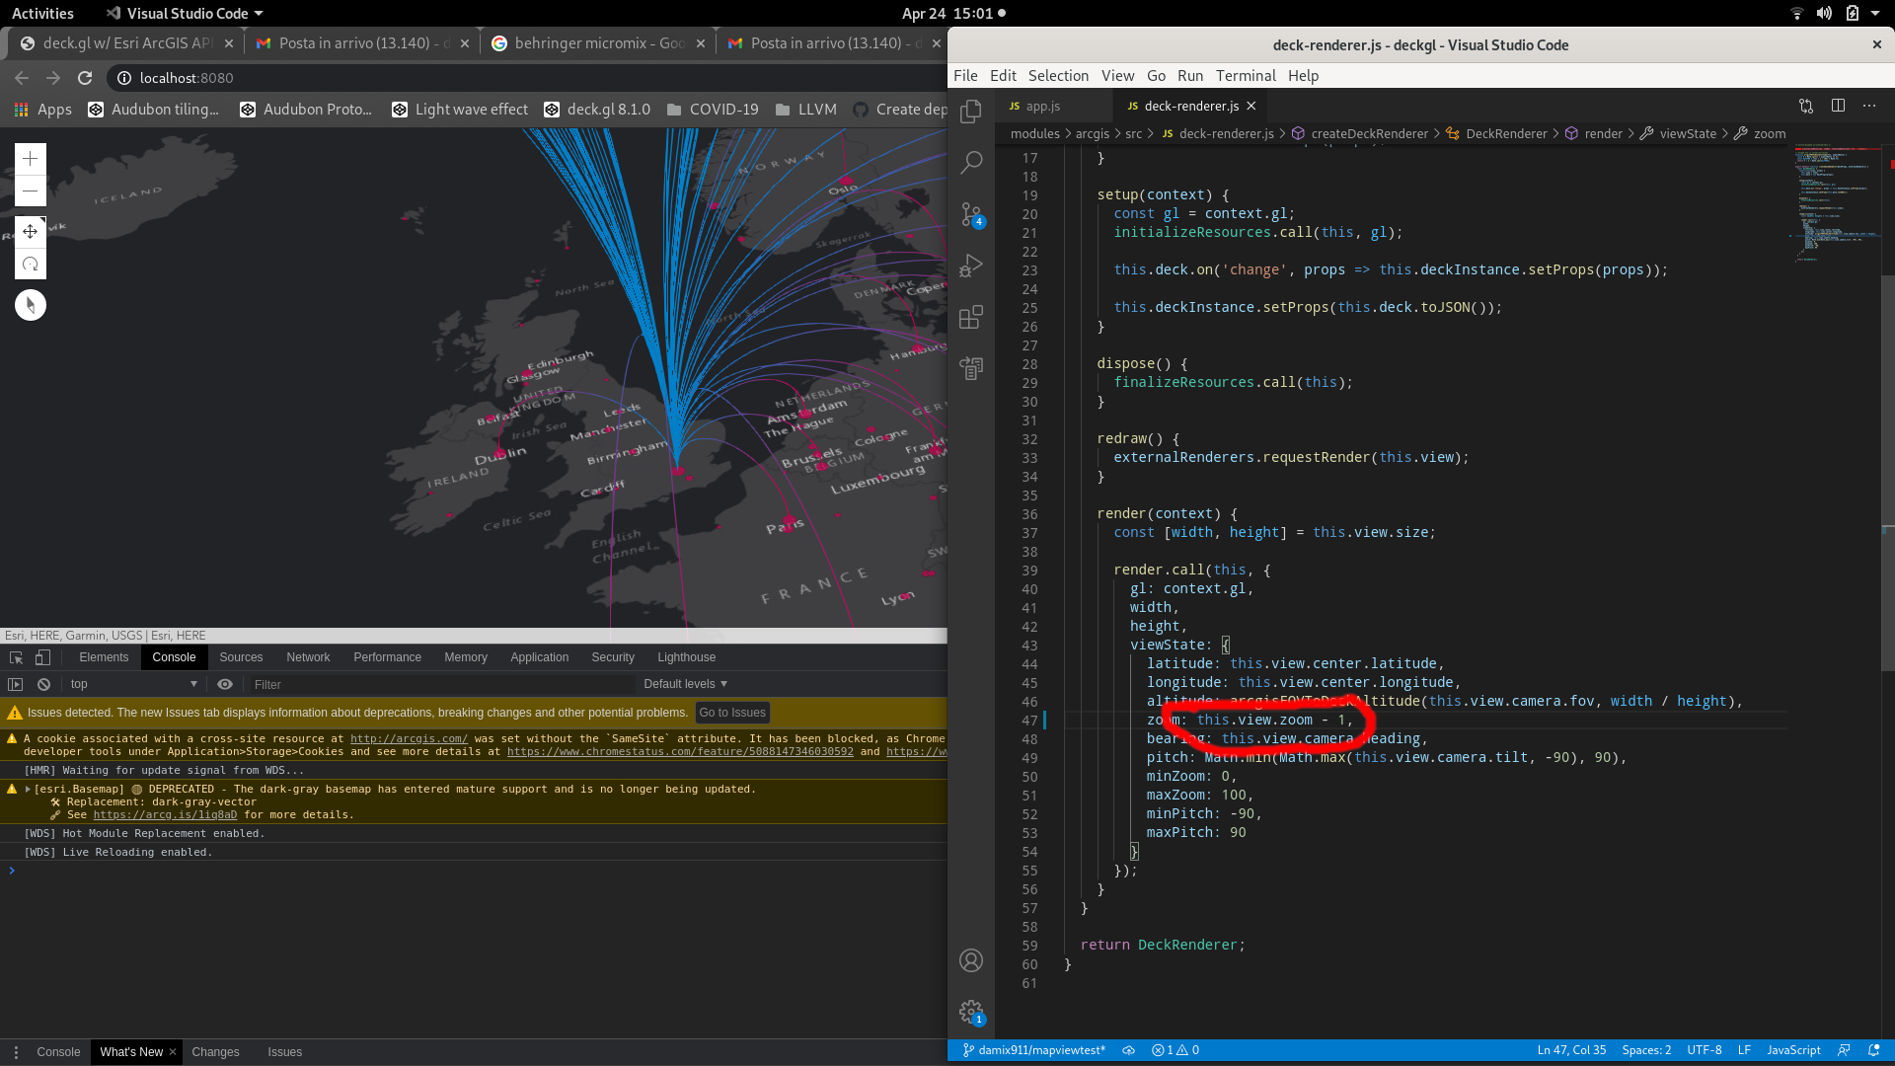The height and width of the screenshot is (1066, 1895).
Task: Open the Search view in VS Code
Action: coord(972,162)
